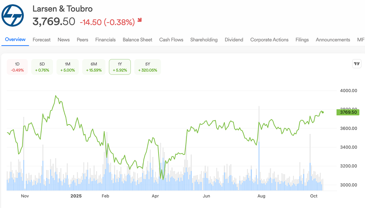Click the 3000.00 y-axis label
Viewport: 365px width, 208px height.
[348, 185]
